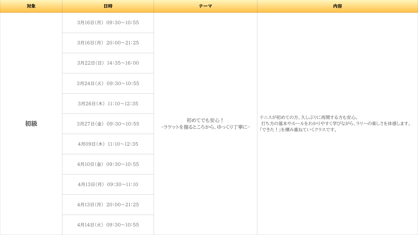Pick the 3月24日(火) 09:30～10:55 session

pos(108,84)
